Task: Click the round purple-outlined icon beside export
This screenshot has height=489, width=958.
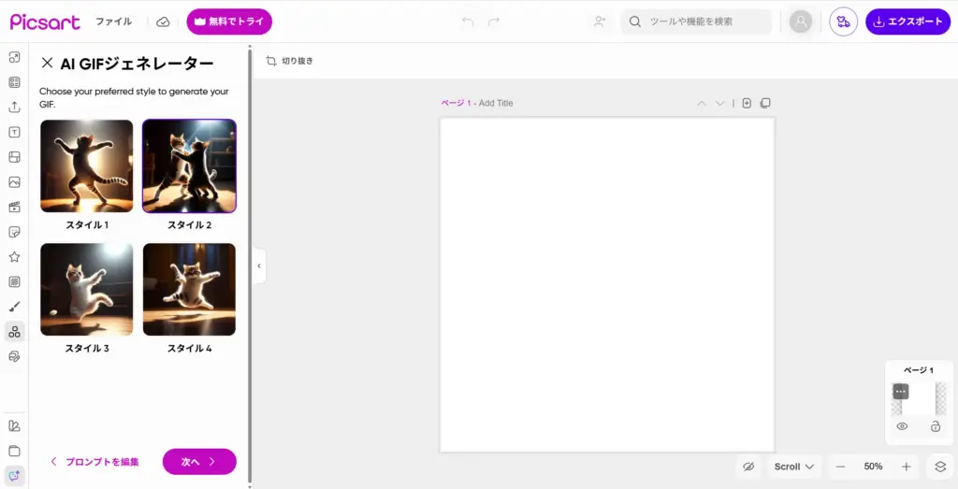Action: 843,22
